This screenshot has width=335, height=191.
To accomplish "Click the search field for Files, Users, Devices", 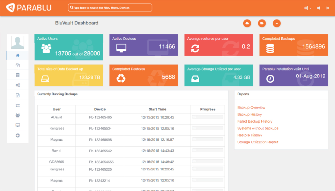I will click(110, 8).
